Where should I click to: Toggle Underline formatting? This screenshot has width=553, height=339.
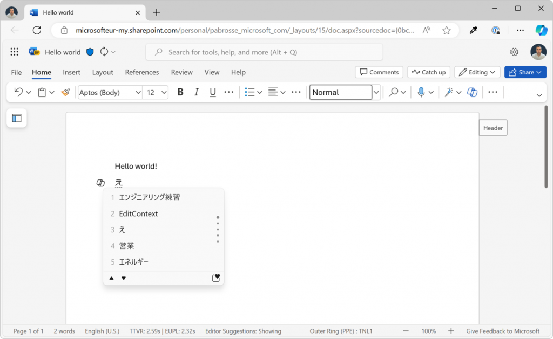coord(212,92)
